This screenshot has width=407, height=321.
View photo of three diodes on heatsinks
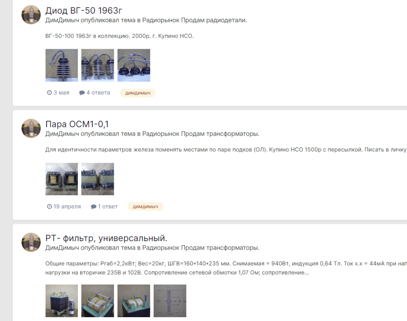point(98,65)
